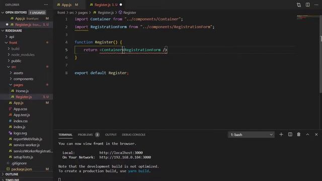Click the index.css file icon
This screenshot has height=181, width=322.
click(x=10, y=121)
